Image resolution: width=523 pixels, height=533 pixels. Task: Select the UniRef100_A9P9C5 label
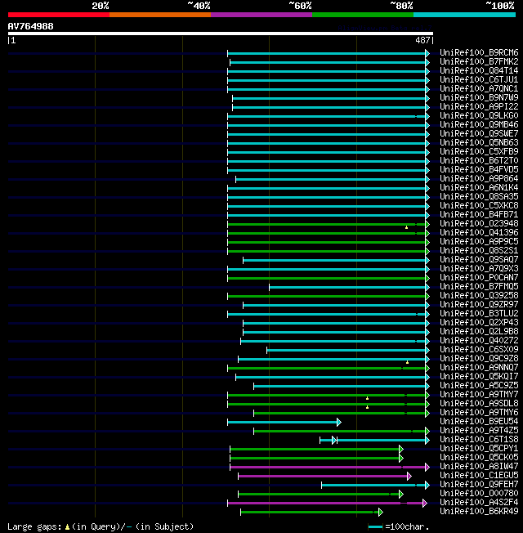pos(479,242)
